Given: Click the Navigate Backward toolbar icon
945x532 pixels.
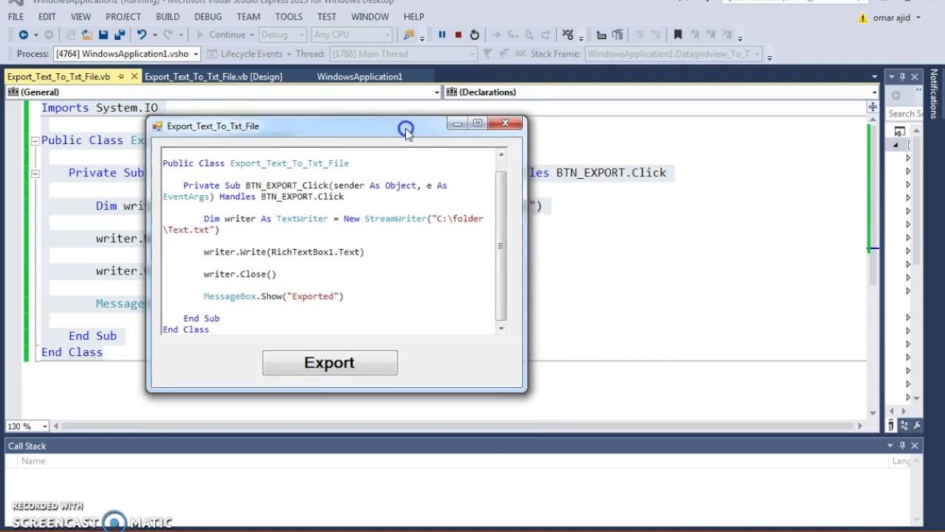Looking at the screenshot, I should pyautogui.click(x=23, y=35).
